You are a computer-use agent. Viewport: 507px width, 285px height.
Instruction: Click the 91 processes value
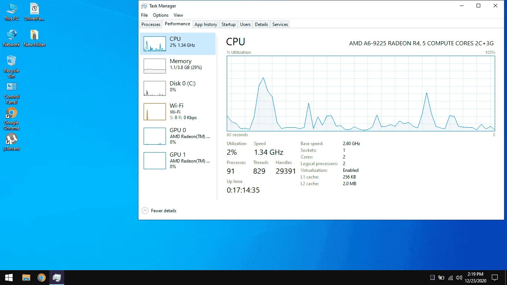click(231, 171)
